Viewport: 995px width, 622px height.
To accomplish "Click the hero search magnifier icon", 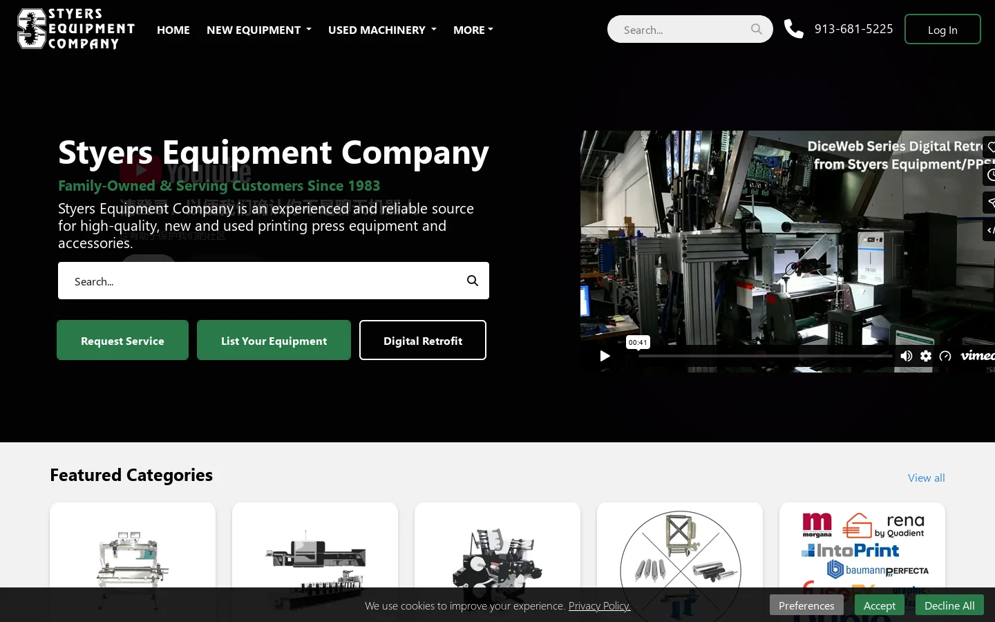I will point(473,281).
